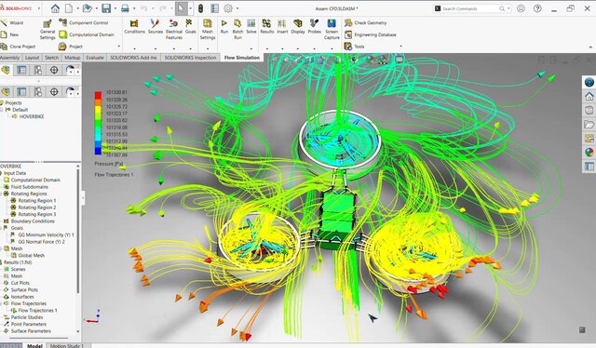Launch the Flow Simulation Wizard

pos(12,22)
